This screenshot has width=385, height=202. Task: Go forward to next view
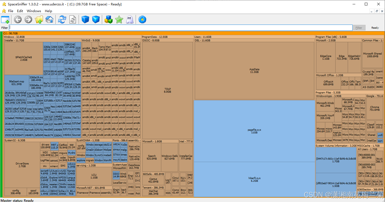click(28, 19)
